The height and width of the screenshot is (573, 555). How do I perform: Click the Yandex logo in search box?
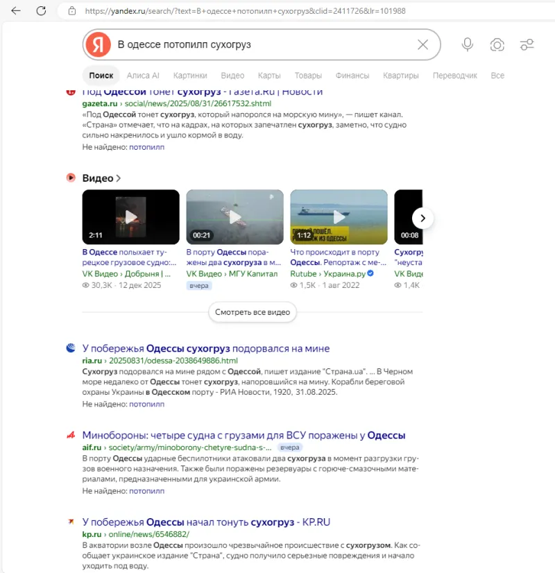pos(98,44)
